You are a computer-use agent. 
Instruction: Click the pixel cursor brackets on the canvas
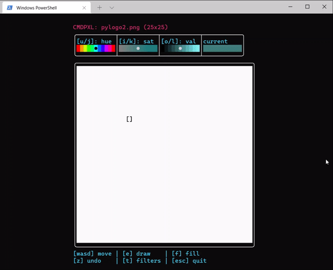click(129, 119)
